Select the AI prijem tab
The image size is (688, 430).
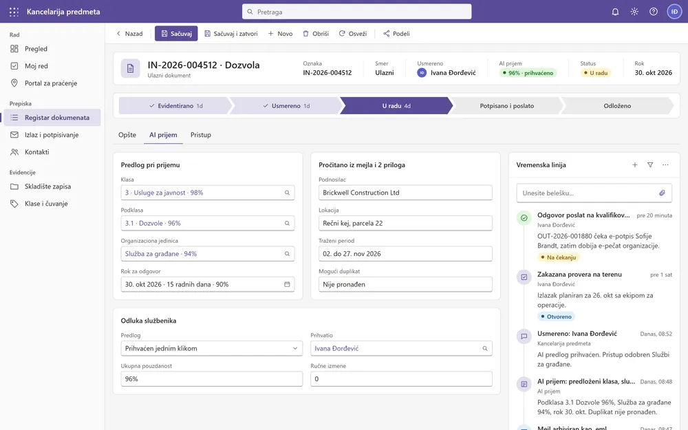(x=163, y=135)
